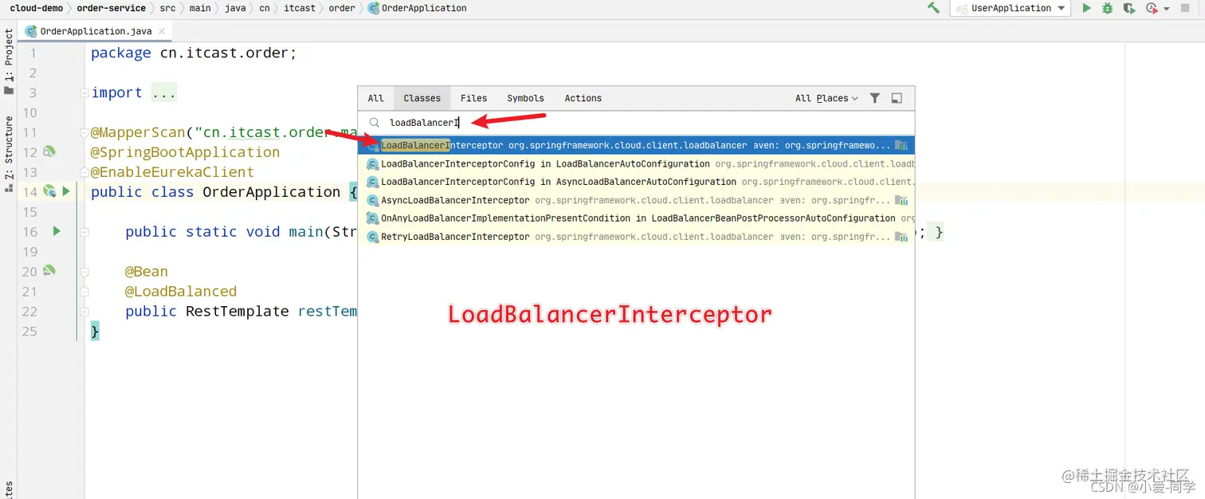Image resolution: width=1205 pixels, height=499 pixels.
Task: Click line number 25 in the gutter
Action: click(x=29, y=331)
